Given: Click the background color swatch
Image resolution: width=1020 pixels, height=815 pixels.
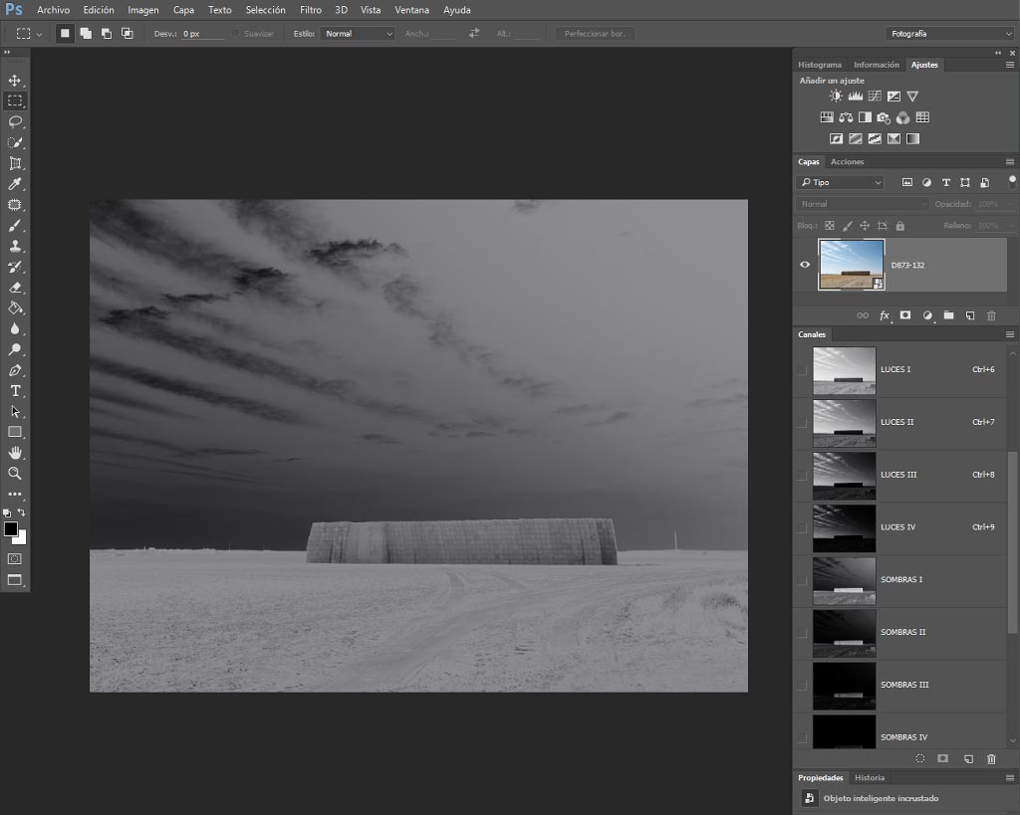Looking at the screenshot, I should click(x=23, y=539).
